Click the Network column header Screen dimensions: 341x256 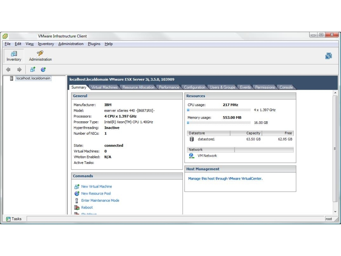click(x=210, y=150)
